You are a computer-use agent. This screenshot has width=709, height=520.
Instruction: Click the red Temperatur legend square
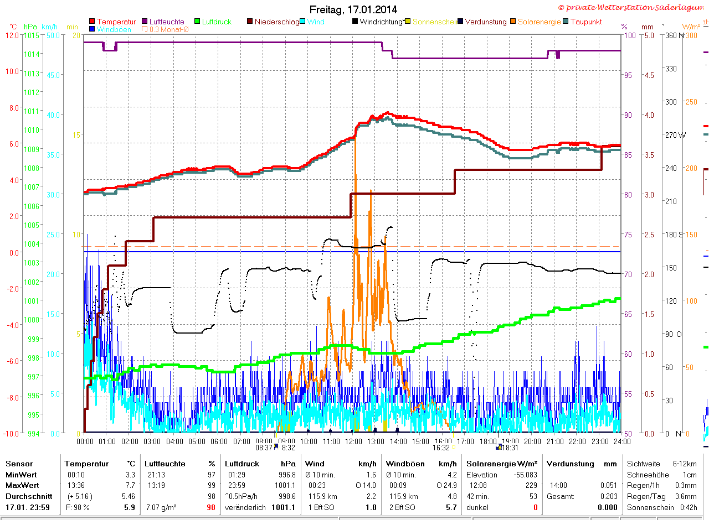click(92, 22)
